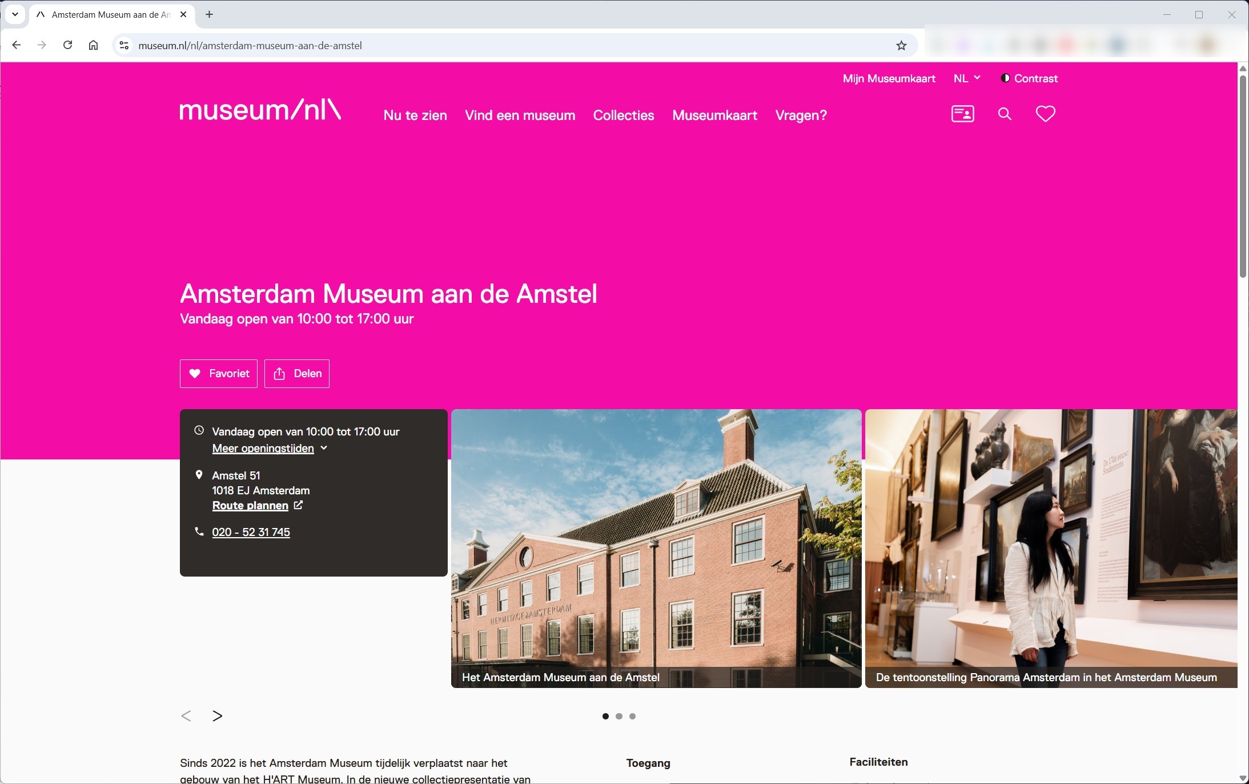Click the clock icon beside opening hours
Image resolution: width=1249 pixels, height=784 pixels.
pos(199,430)
